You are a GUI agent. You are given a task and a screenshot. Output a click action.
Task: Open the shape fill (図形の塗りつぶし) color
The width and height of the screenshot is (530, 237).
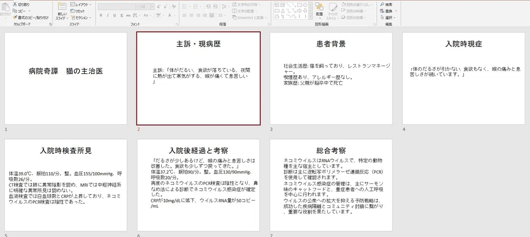point(357,4)
